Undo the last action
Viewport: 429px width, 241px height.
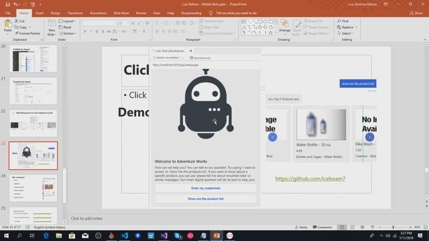pos(16,5)
